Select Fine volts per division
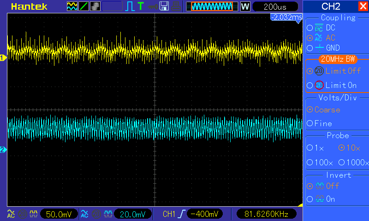 click(x=320, y=123)
